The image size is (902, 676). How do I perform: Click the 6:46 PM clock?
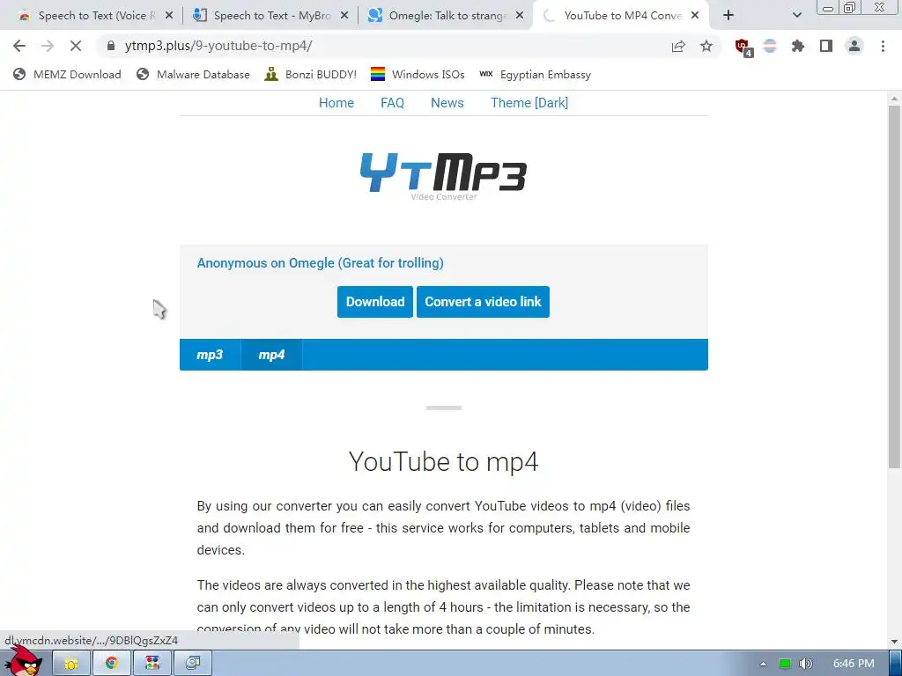[x=854, y=664]
